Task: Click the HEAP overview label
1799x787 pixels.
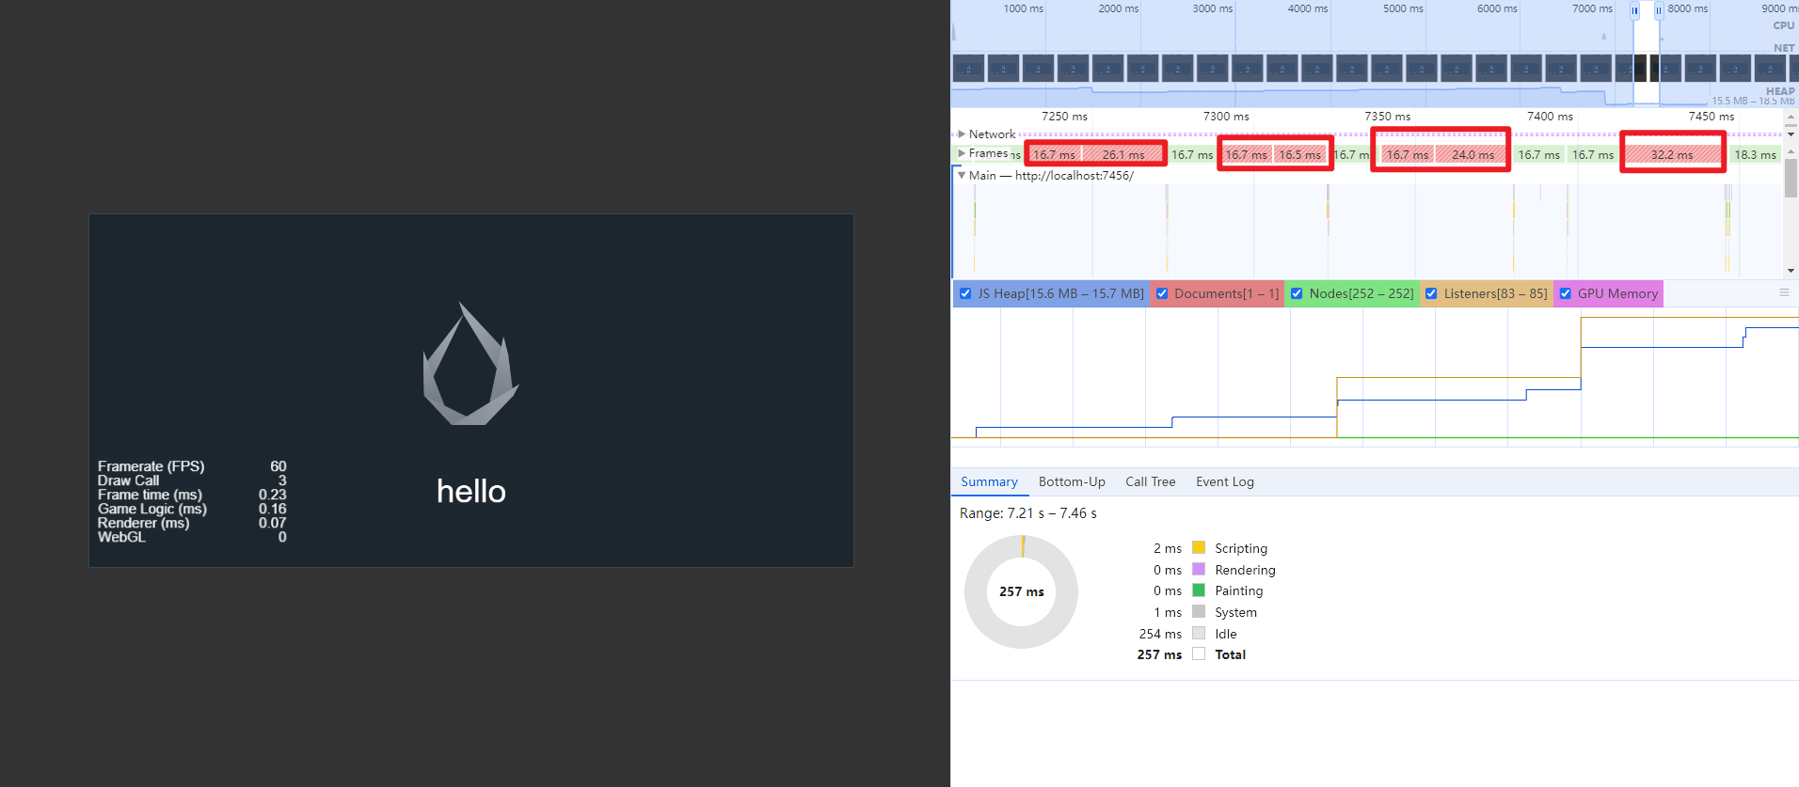Action: tap(1780, 91)
